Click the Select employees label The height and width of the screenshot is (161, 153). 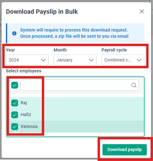(24, 71)
